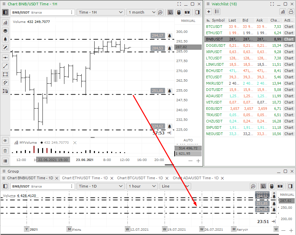296x235 pixels.
Task: Toggle the right sidebar in 1H chart
Action: point(197,12)
